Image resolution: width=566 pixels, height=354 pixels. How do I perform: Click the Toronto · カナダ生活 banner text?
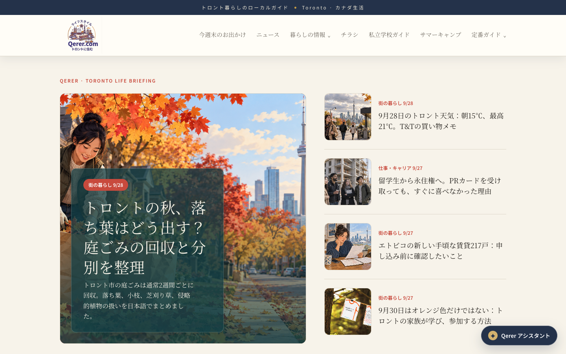pos(333,7)
